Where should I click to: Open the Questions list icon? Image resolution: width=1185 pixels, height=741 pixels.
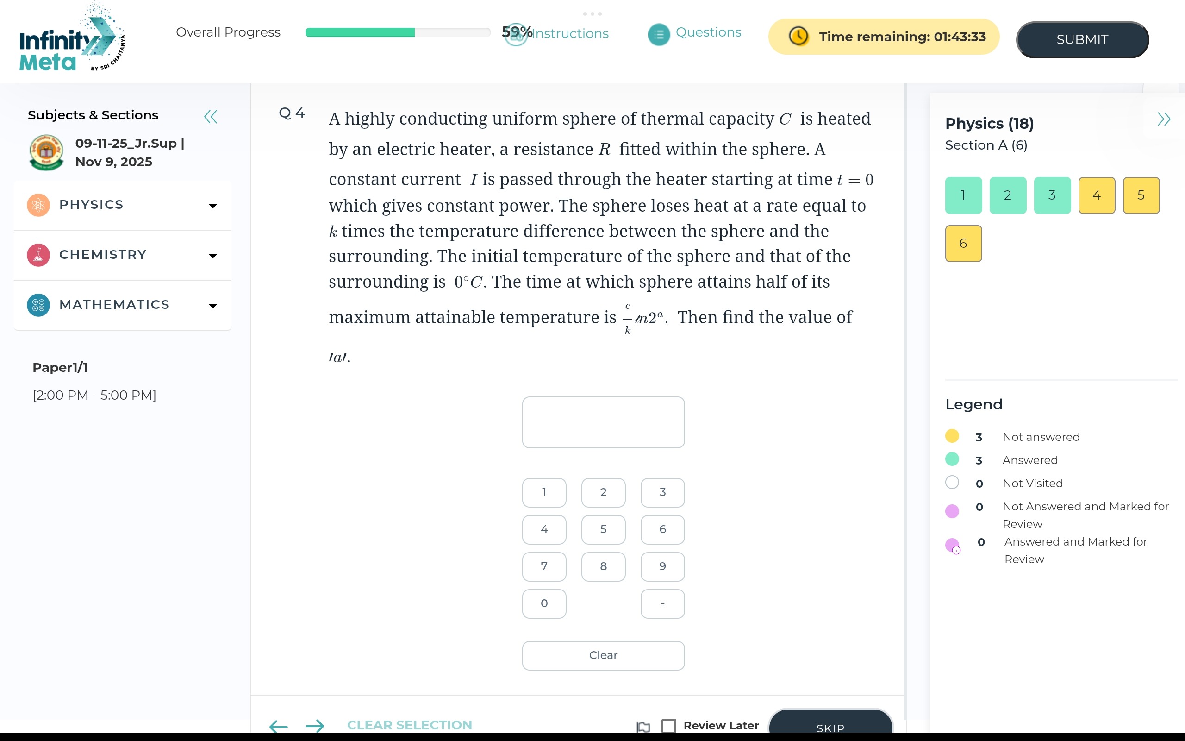pyautogui.click(x=659, y=34)
